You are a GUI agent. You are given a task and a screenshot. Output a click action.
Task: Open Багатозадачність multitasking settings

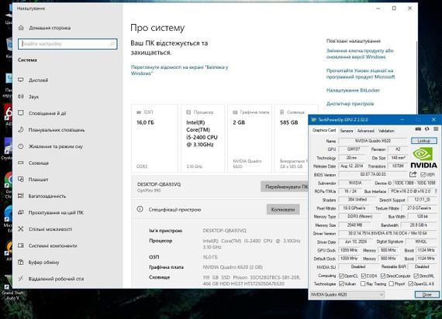click(42, 196)
